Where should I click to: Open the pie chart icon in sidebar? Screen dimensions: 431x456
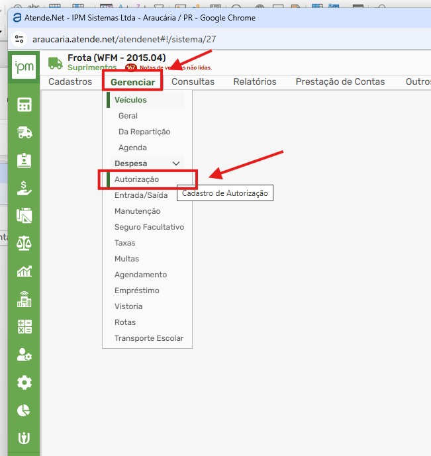click(24, 410)
